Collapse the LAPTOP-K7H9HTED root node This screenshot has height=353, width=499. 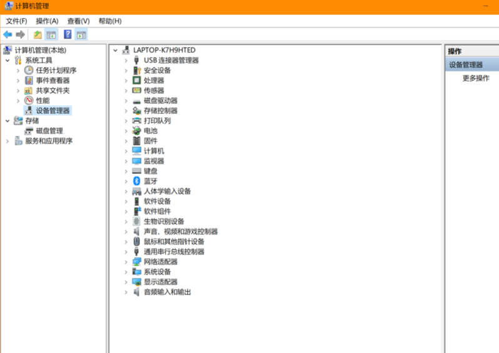click(116, 50)
